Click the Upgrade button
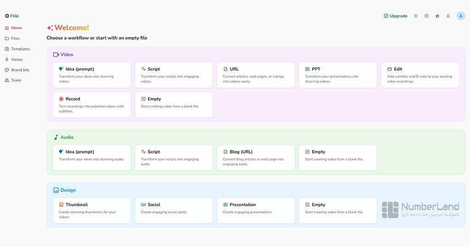 coord(395,16)
